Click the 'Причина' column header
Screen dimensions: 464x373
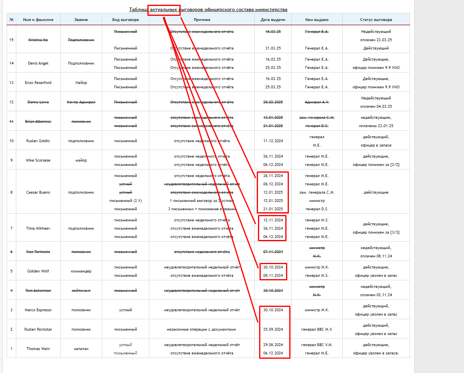[202, 19]
